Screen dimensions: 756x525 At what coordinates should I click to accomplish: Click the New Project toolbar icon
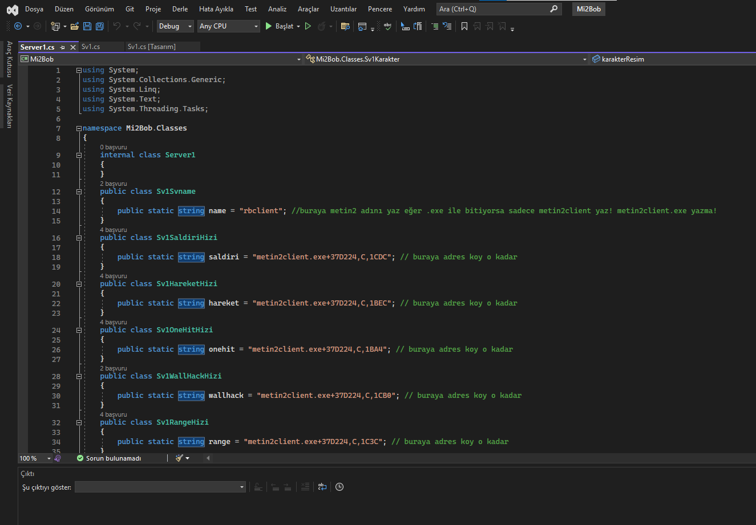tap(55, 26)
